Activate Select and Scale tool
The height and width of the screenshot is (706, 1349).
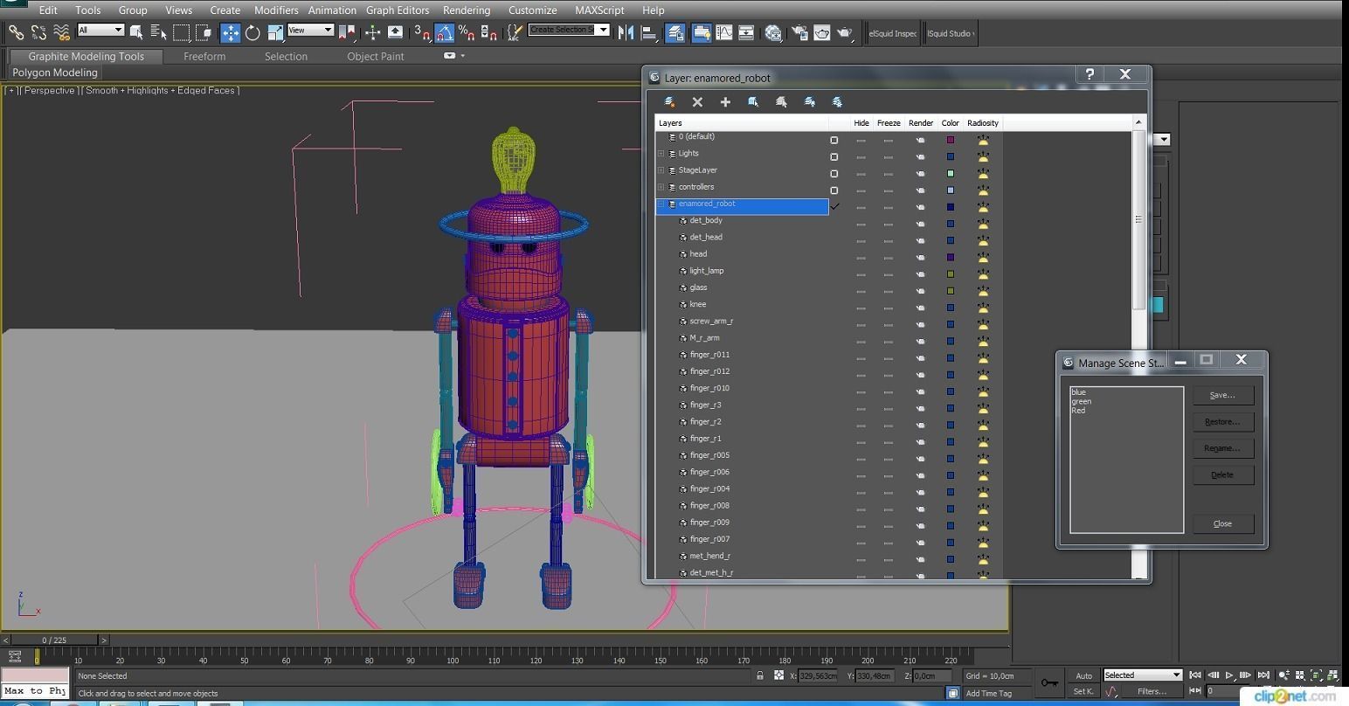point(275,32)
